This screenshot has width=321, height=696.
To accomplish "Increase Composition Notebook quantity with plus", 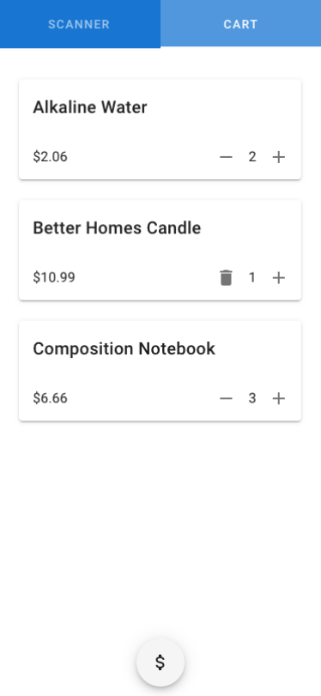I will pyautogui.click(x=278, y=398).
